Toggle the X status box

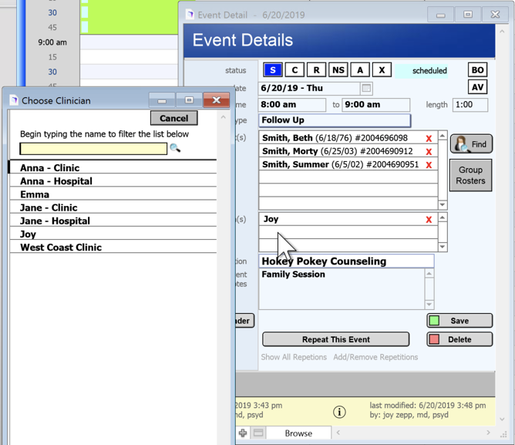[382, 70]
